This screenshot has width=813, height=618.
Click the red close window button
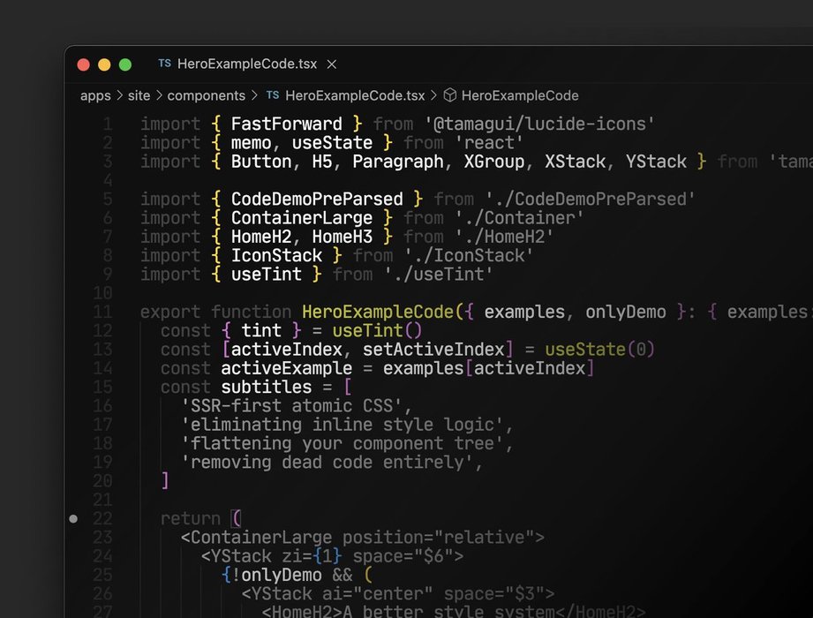coord(84,64)
